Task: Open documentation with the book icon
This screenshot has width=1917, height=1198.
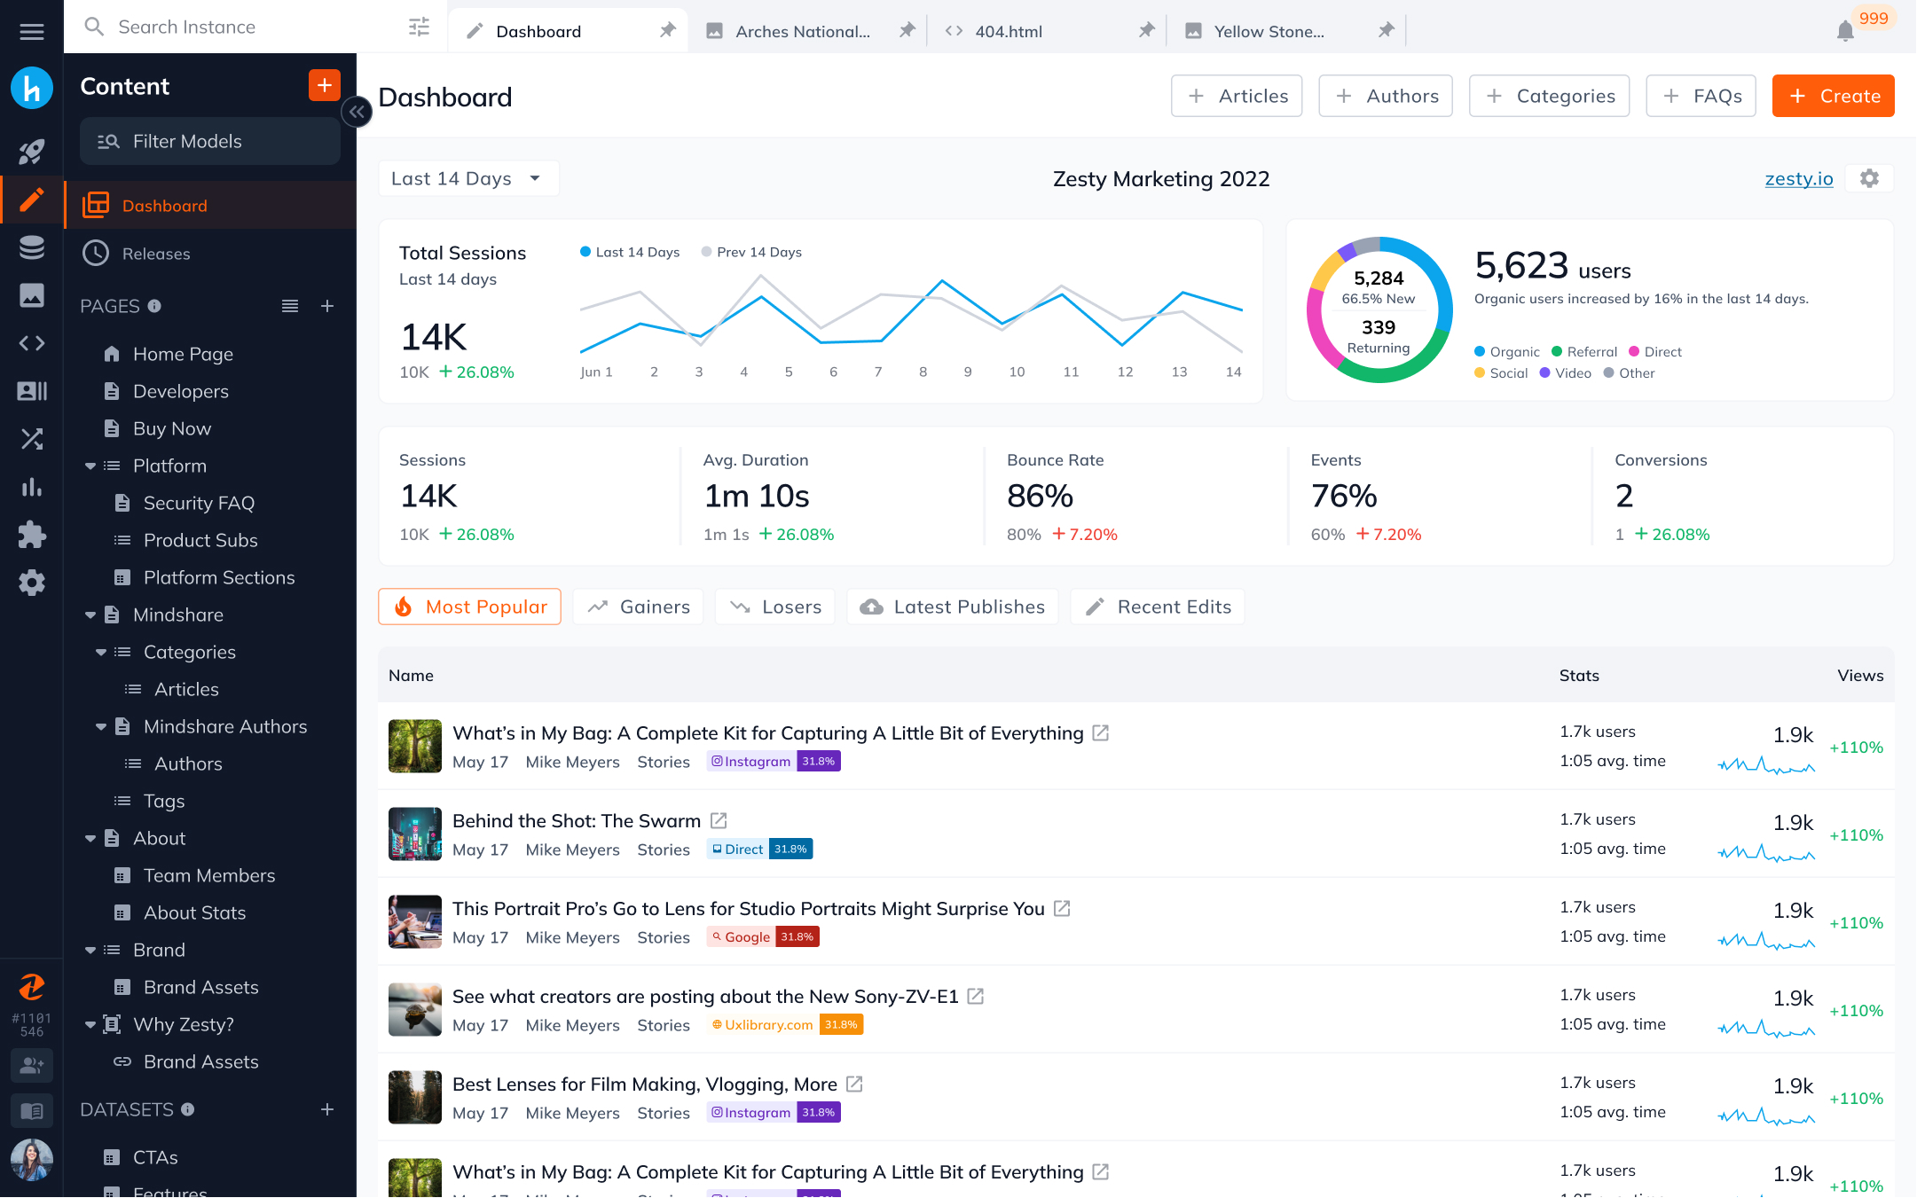Action: click(x=31, y=1110)
